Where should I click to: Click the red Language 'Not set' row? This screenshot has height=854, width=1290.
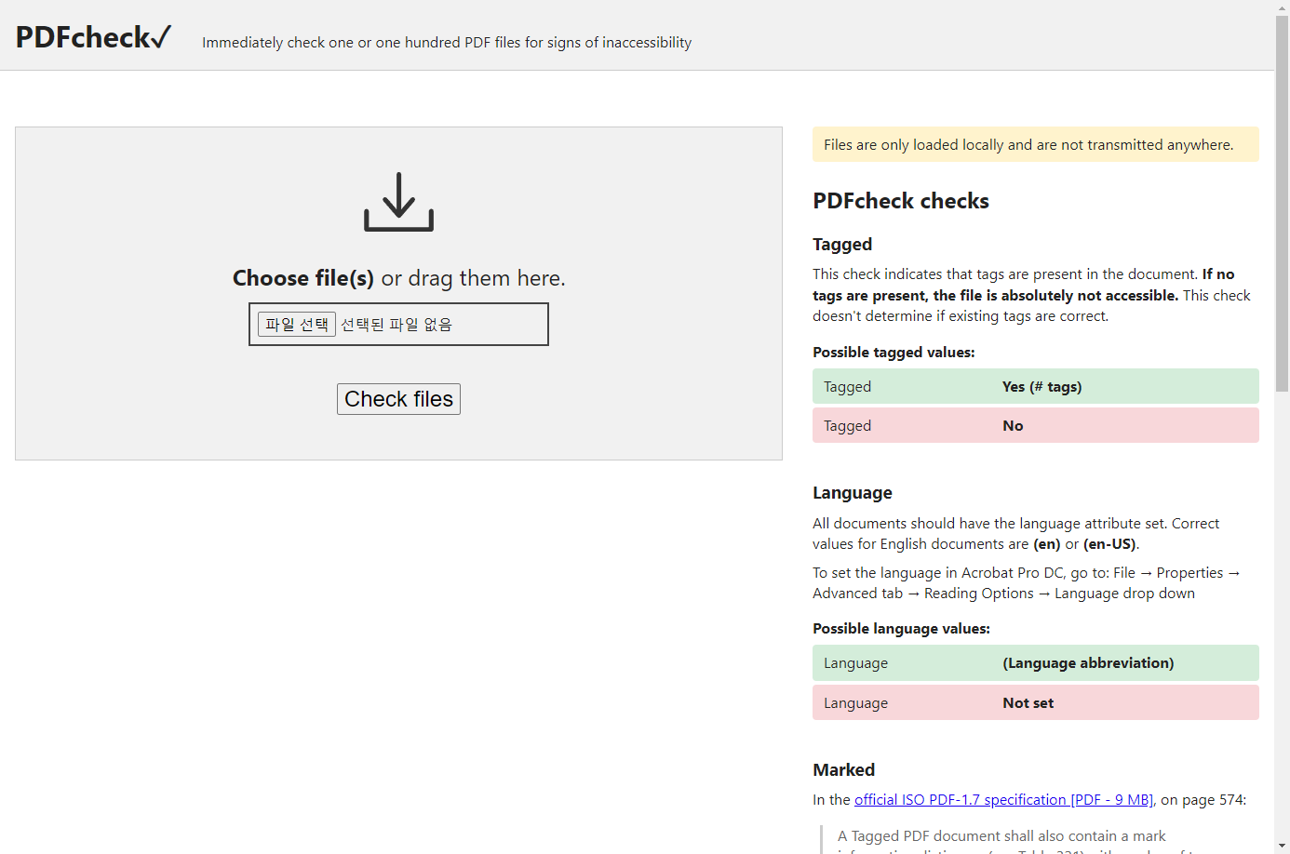[x=1035, y=703]
